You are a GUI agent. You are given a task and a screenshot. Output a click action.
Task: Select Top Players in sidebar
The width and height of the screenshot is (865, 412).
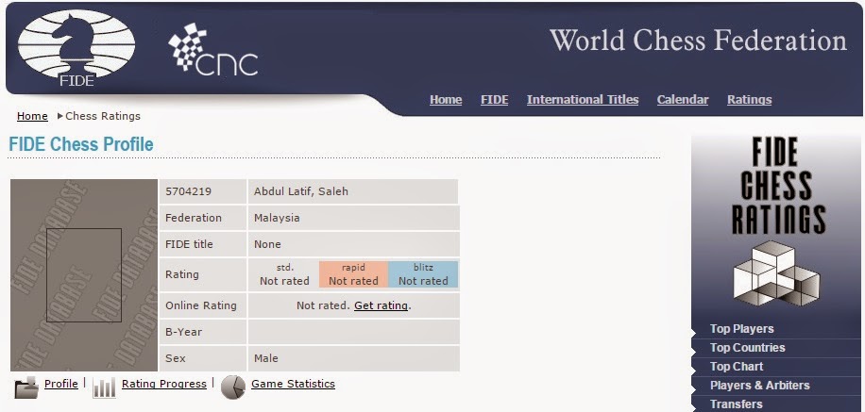(x=741, y=329)
